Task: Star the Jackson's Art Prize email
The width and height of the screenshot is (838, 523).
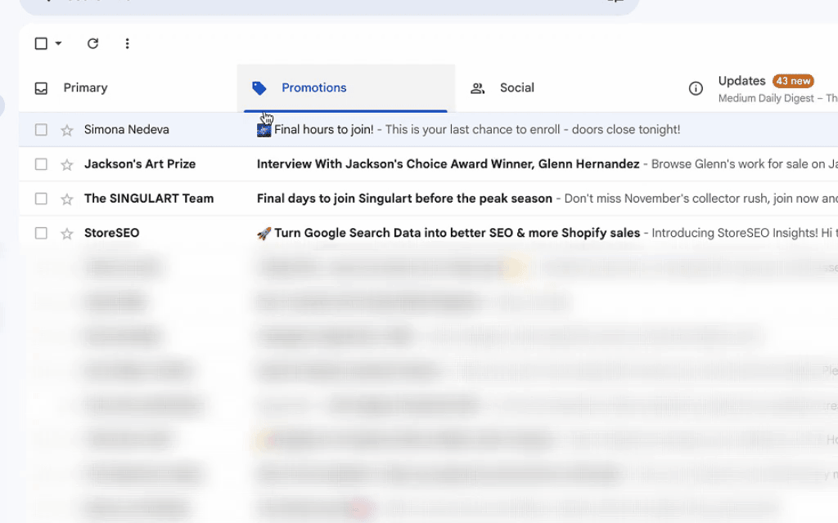Action: tap(67, 164)
